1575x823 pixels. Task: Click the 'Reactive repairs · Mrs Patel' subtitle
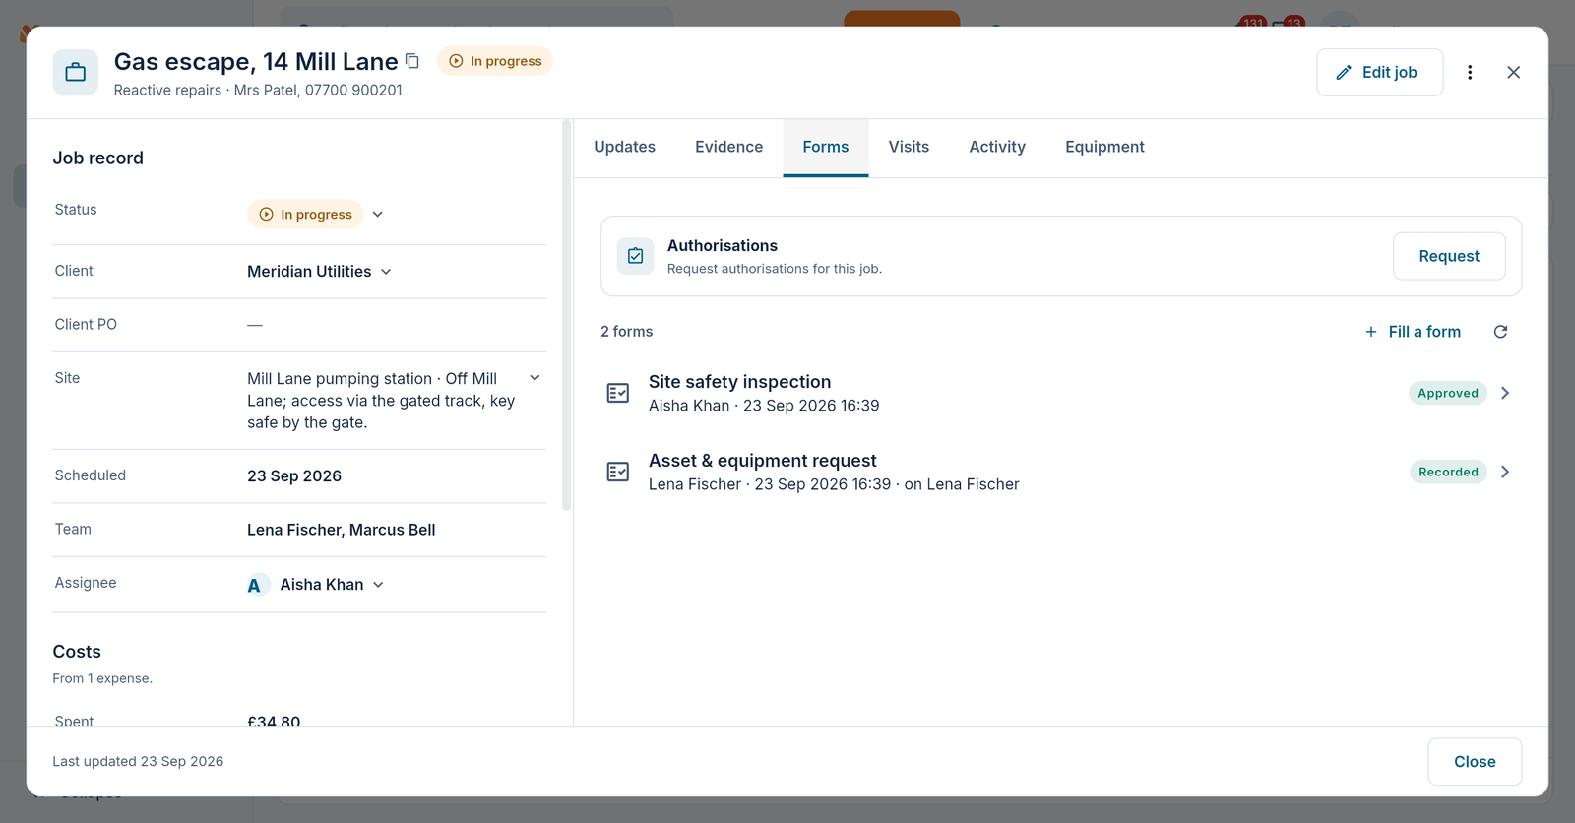pyautogui.click(x=258, y=90)
